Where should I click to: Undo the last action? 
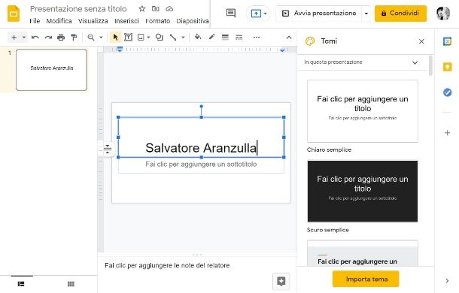tap(35, 37)
